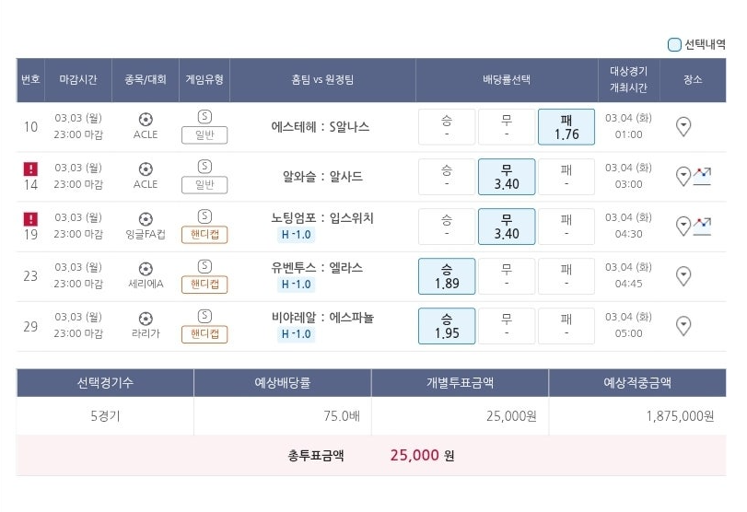Click the 핸디캡 badge on match 19
This screenshot has width=747, height=512.
tap(204, 234)
